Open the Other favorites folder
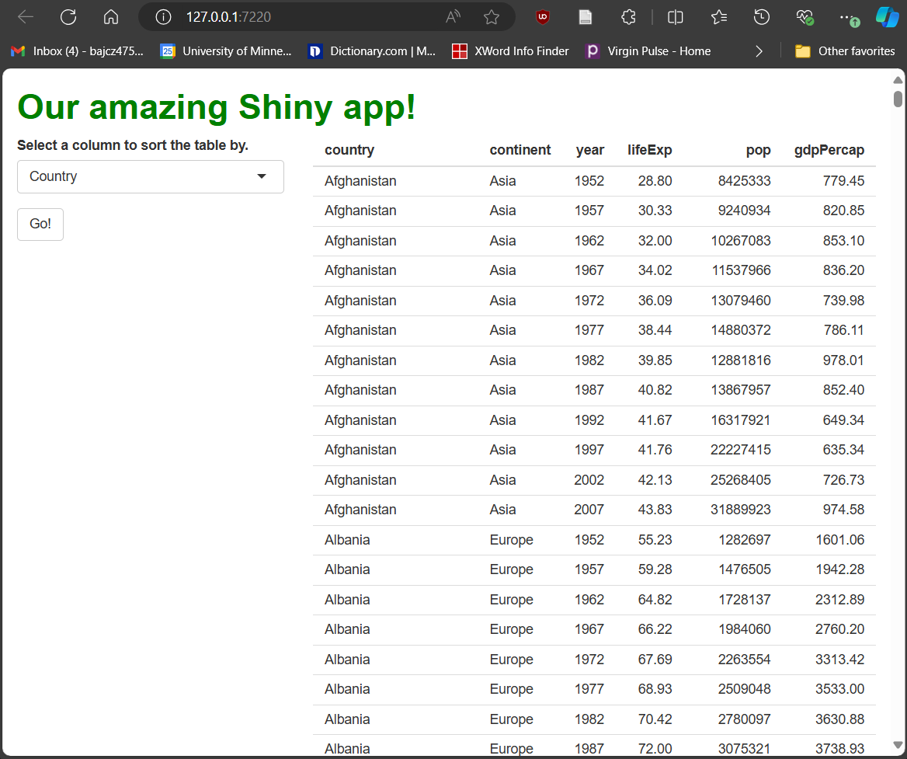The width and height of the screenshot is (907, 759). pyautogui.click(x=844, y=50)
